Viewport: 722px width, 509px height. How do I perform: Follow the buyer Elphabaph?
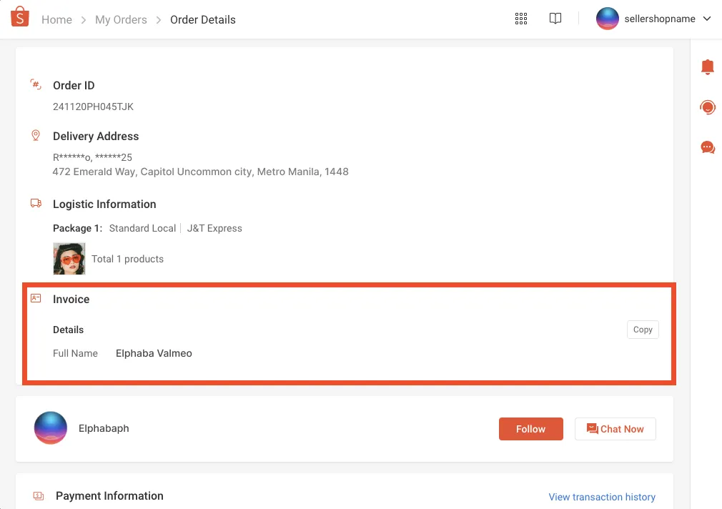530,429
